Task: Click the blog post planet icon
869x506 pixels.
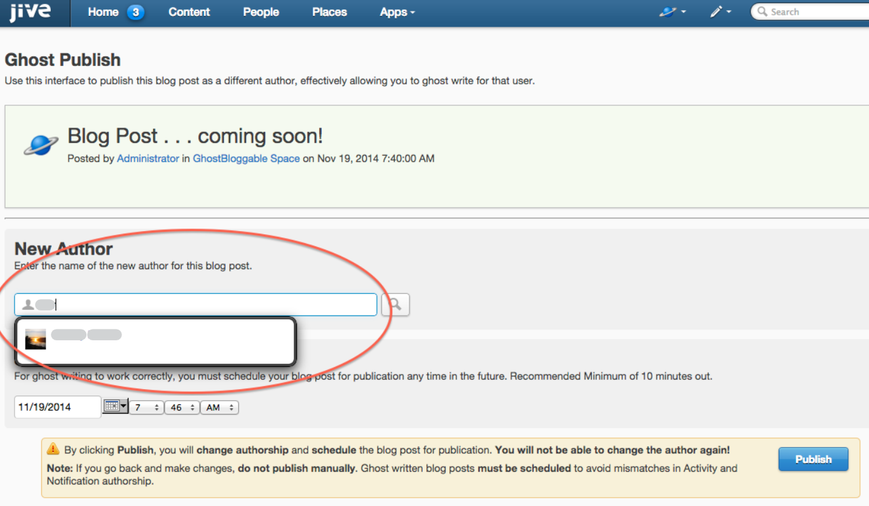Action: pos(41,145)
